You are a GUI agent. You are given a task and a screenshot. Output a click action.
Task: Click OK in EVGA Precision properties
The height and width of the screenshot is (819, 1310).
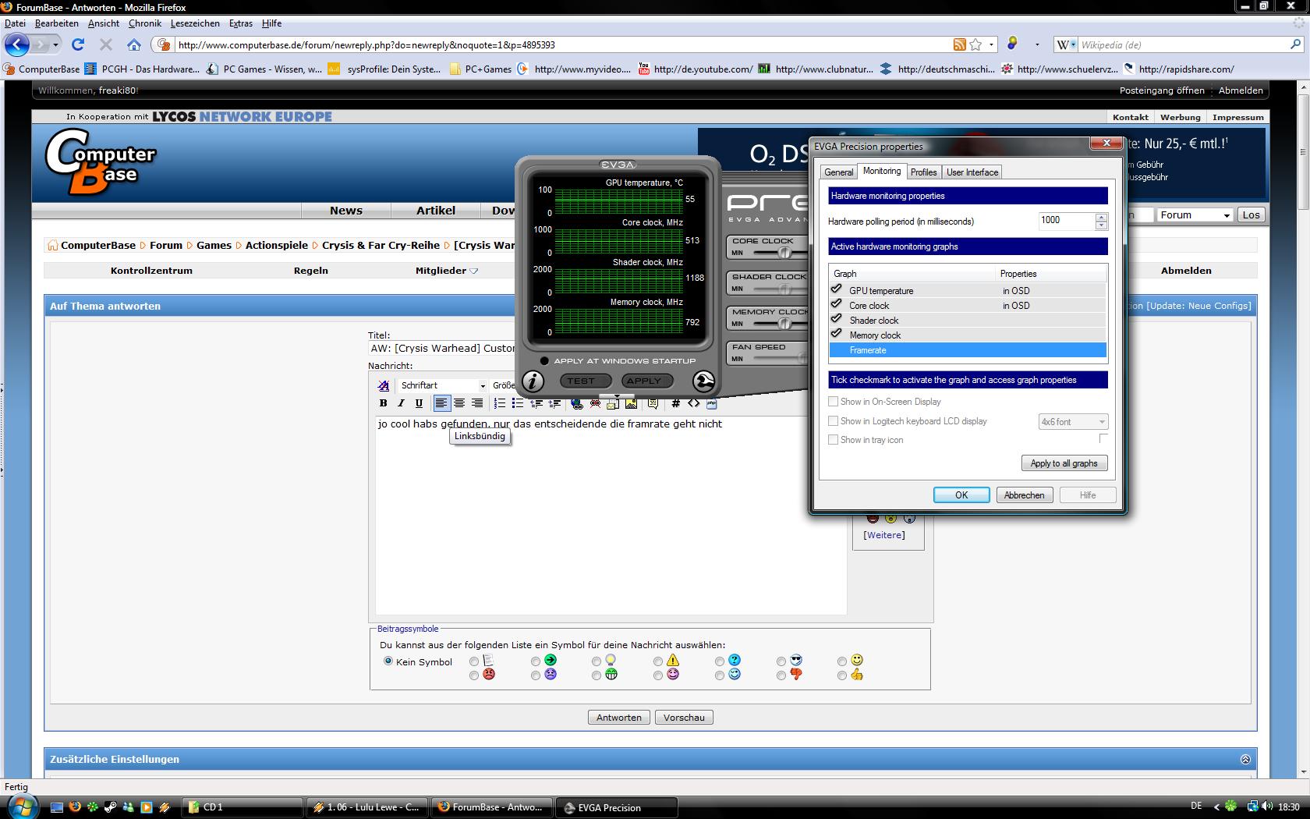click(961, 495)
